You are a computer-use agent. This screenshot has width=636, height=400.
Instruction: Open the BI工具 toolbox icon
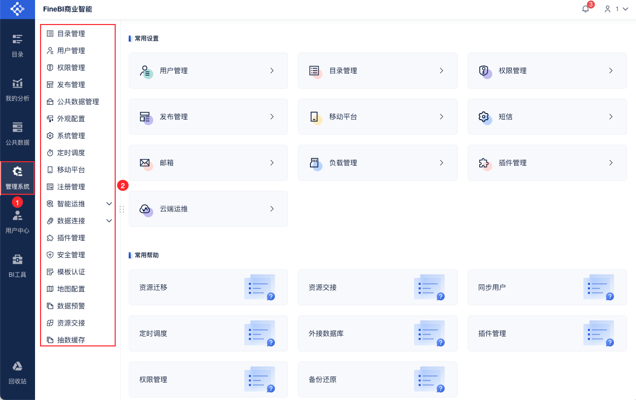click(x=18, y=259)
